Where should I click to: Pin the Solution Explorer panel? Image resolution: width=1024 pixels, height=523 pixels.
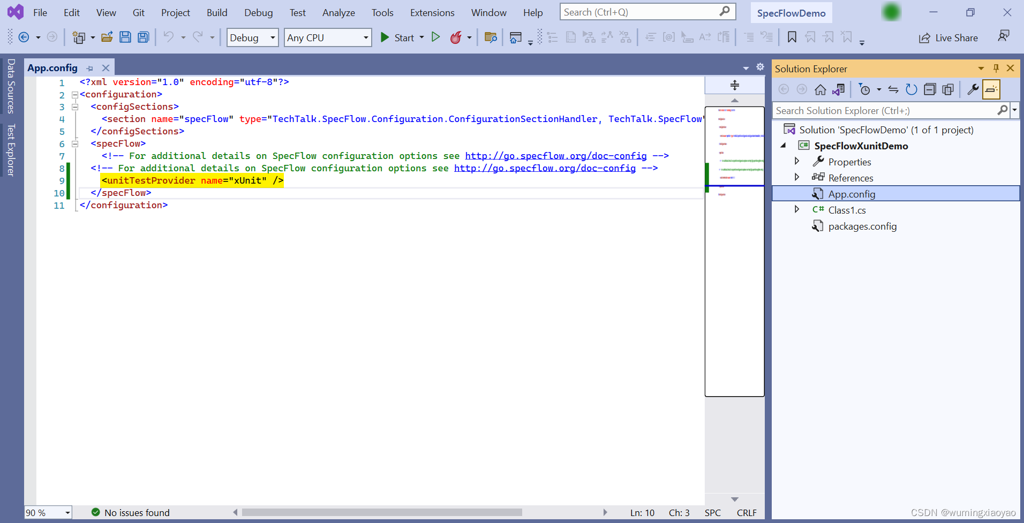click(996, 68)
